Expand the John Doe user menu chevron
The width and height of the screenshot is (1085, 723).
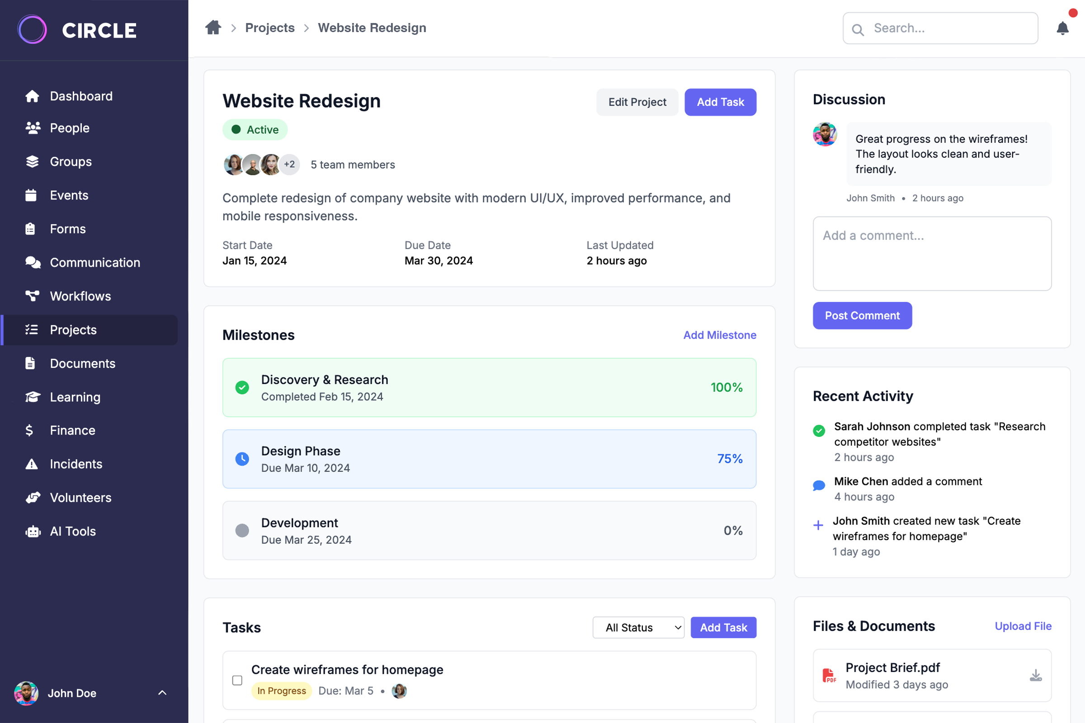[162, 693]
